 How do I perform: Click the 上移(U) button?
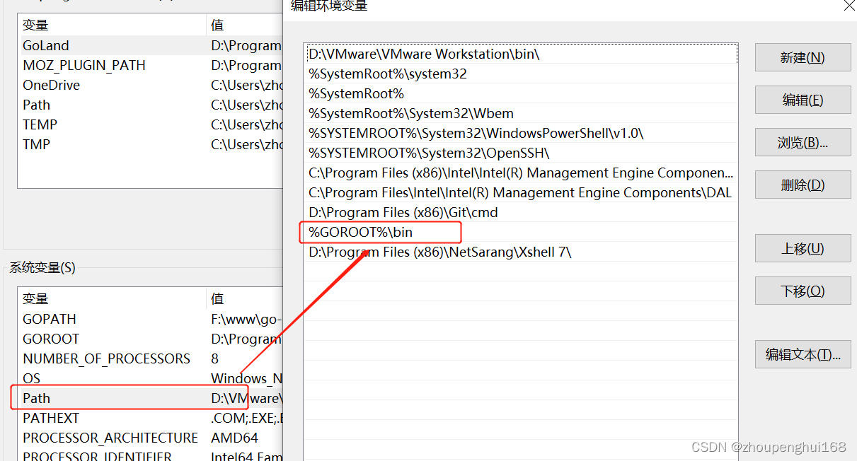click(x=803, y=248)
